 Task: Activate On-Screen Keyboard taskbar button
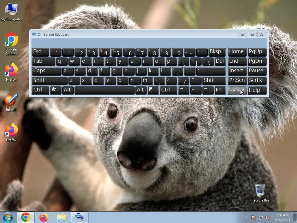(80, 217)
